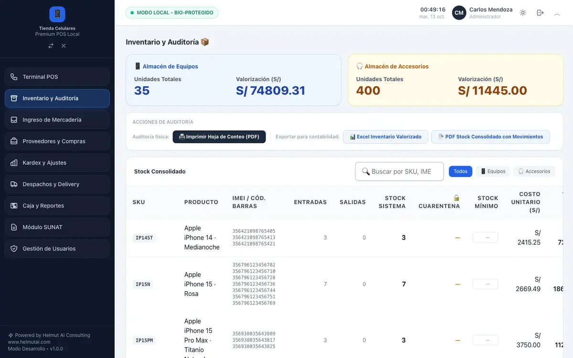Click the X icon under Premium POS Local

64,46
